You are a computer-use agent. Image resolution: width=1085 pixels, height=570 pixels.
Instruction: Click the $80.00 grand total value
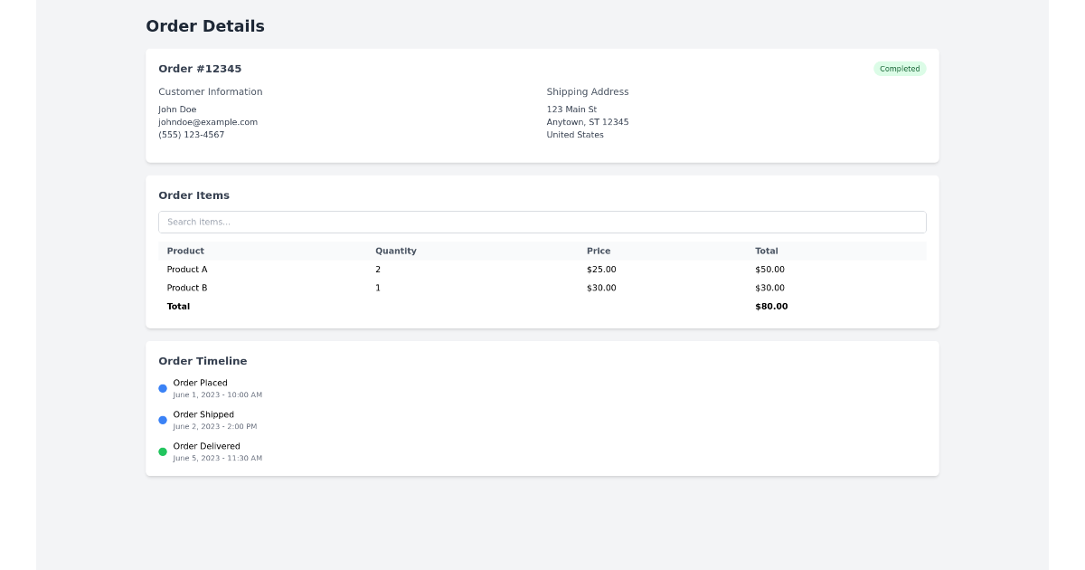coord(770,306)
